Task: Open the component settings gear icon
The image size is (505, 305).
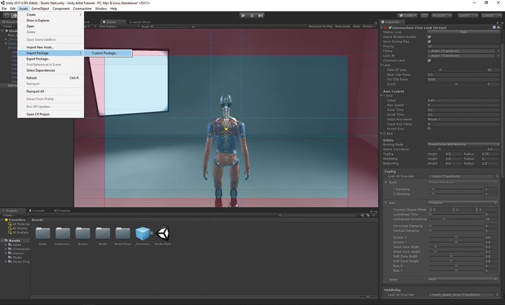Action: tap(498, 27)
